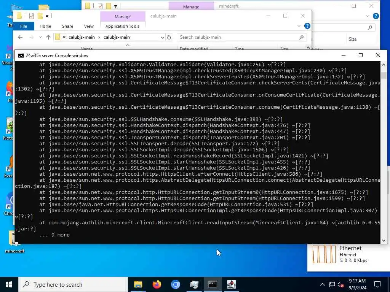
Task: Go up one folder level
Action: tap(48, 37)
